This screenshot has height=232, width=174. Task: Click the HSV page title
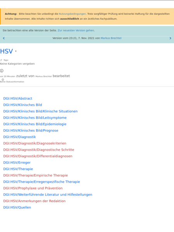7,52
